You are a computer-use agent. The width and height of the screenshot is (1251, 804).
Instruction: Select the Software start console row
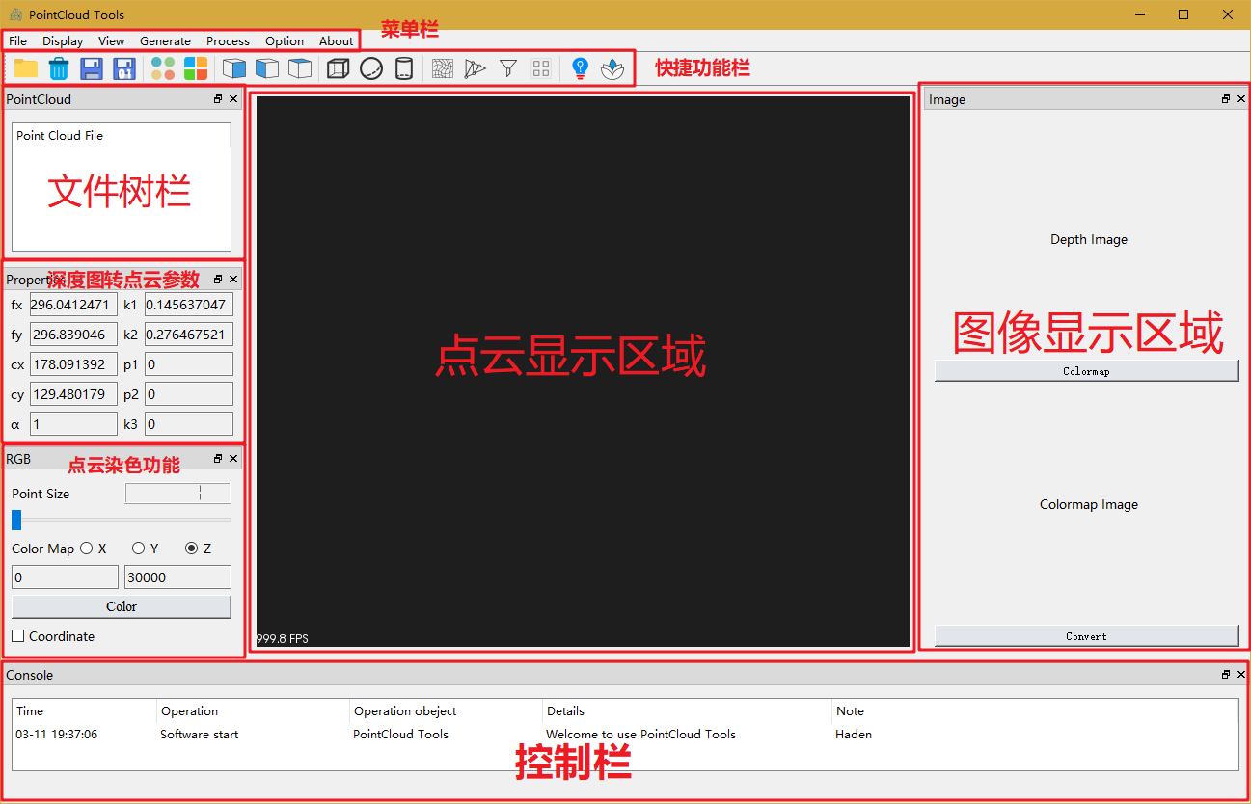tap(625, 735)
